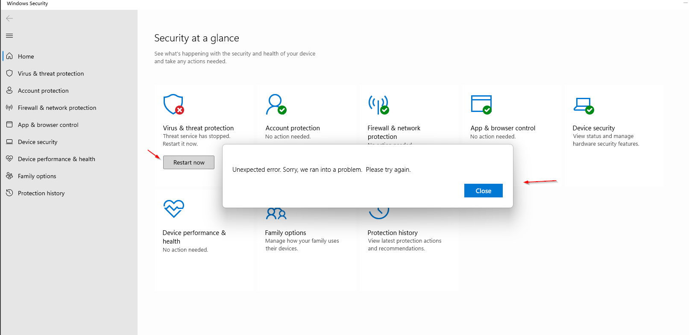This screenshot has width=689, height=335.
Task: Go to Virus & threat protection in sidebar
Action: [x=50, y=73]
